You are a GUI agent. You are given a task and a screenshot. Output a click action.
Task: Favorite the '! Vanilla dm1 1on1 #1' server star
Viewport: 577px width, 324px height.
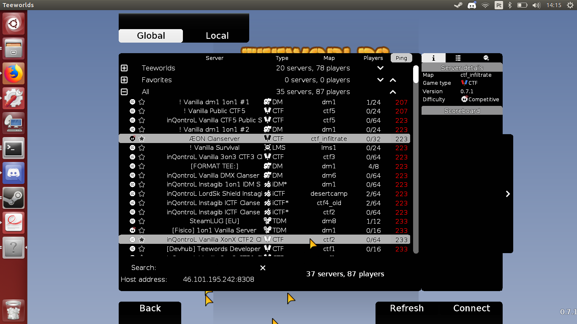(x=142, y=102)
